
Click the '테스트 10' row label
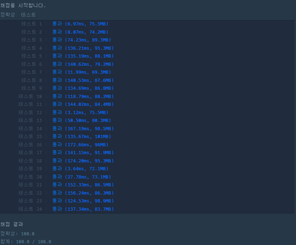click(x=30, y=96)
